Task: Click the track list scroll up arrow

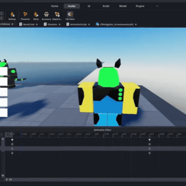Action: pyautogui.click(x=3, y=139)
